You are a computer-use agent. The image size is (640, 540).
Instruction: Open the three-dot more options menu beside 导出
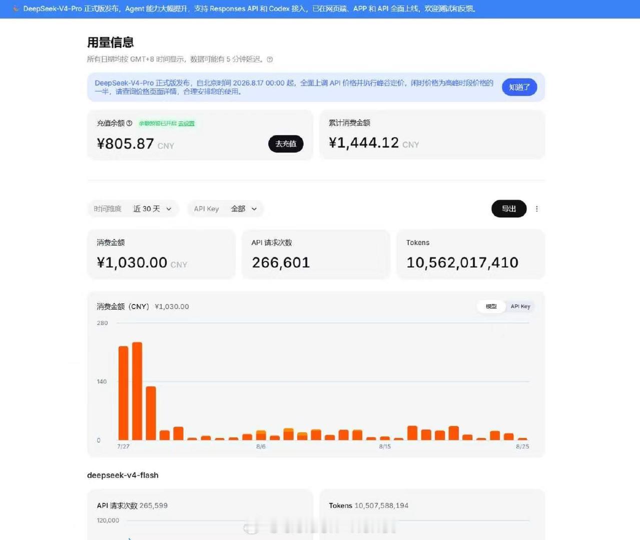click(537, 209)
